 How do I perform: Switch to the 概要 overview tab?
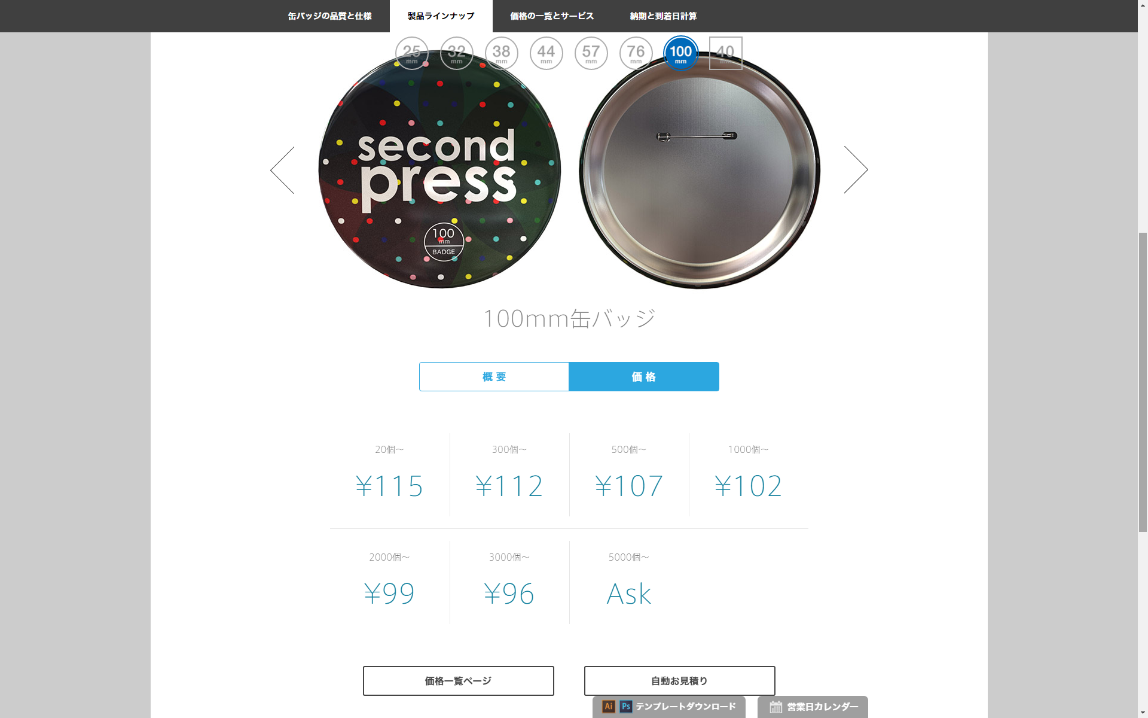coord(494,376)
